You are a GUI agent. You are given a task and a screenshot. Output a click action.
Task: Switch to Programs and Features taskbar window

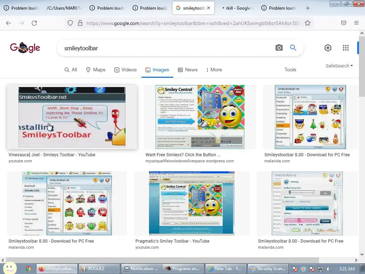(184, 269)
